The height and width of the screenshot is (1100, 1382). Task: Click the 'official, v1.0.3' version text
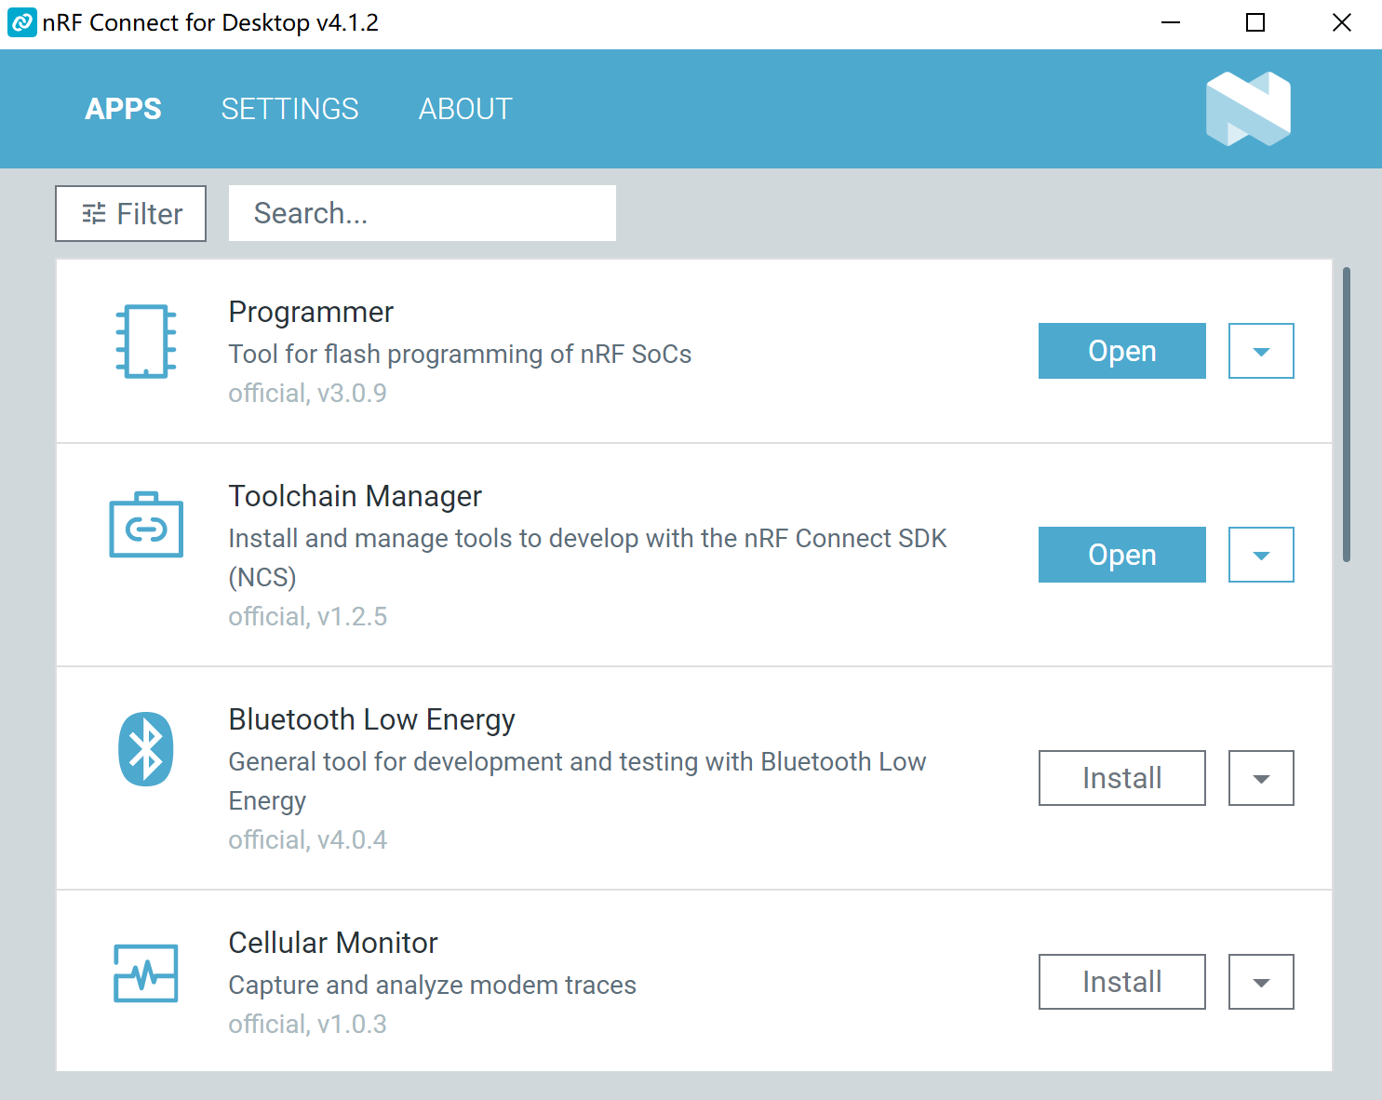coord(308,1024)
